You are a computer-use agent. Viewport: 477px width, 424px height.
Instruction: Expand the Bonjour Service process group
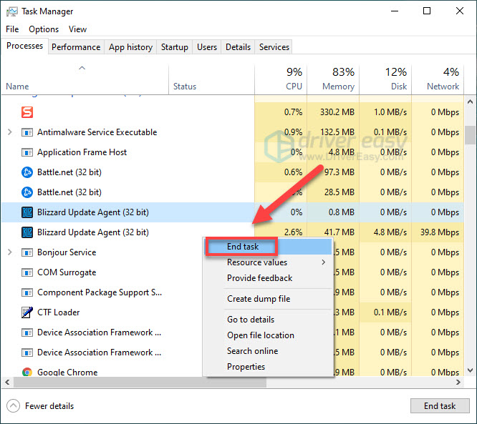[x=9, y=252]
